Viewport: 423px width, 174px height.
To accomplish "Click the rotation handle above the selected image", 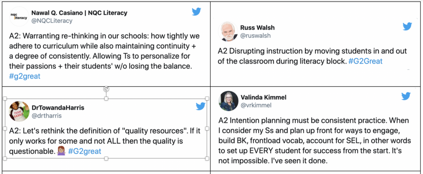I will [106, 89].
